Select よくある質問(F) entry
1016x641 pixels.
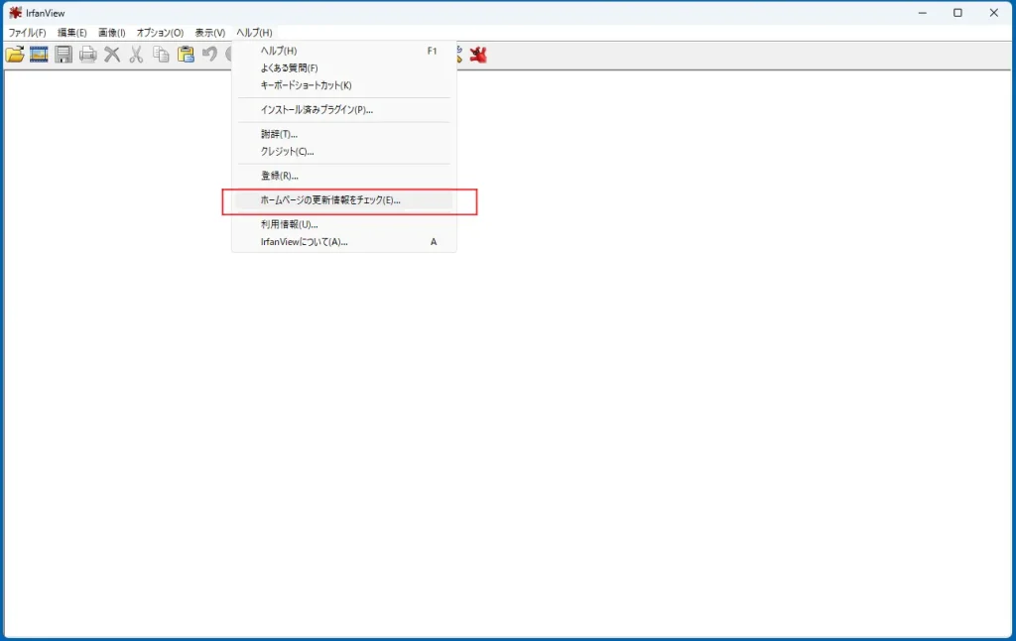[x=344, y=68]
